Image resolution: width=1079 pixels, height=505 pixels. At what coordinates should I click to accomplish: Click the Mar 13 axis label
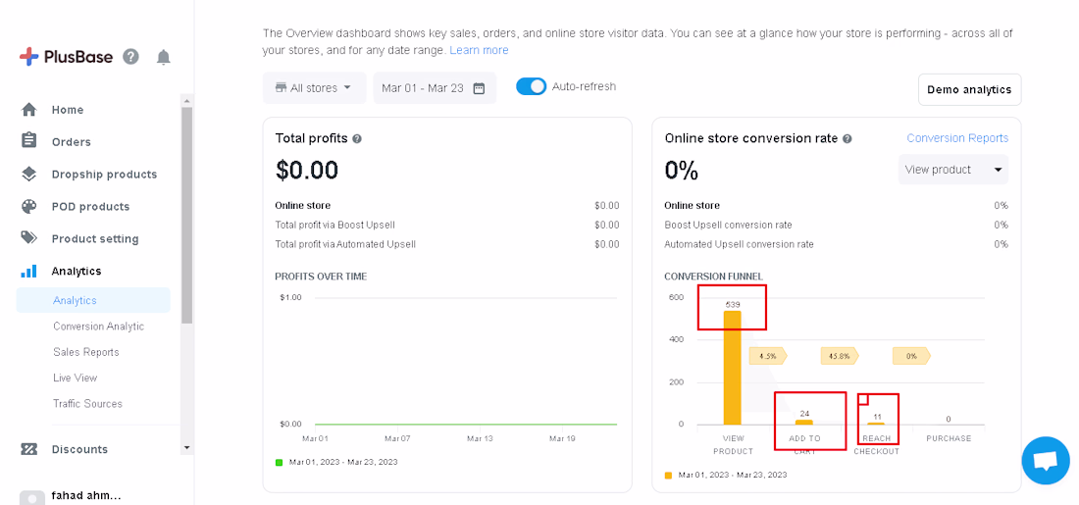click(480, 438)
